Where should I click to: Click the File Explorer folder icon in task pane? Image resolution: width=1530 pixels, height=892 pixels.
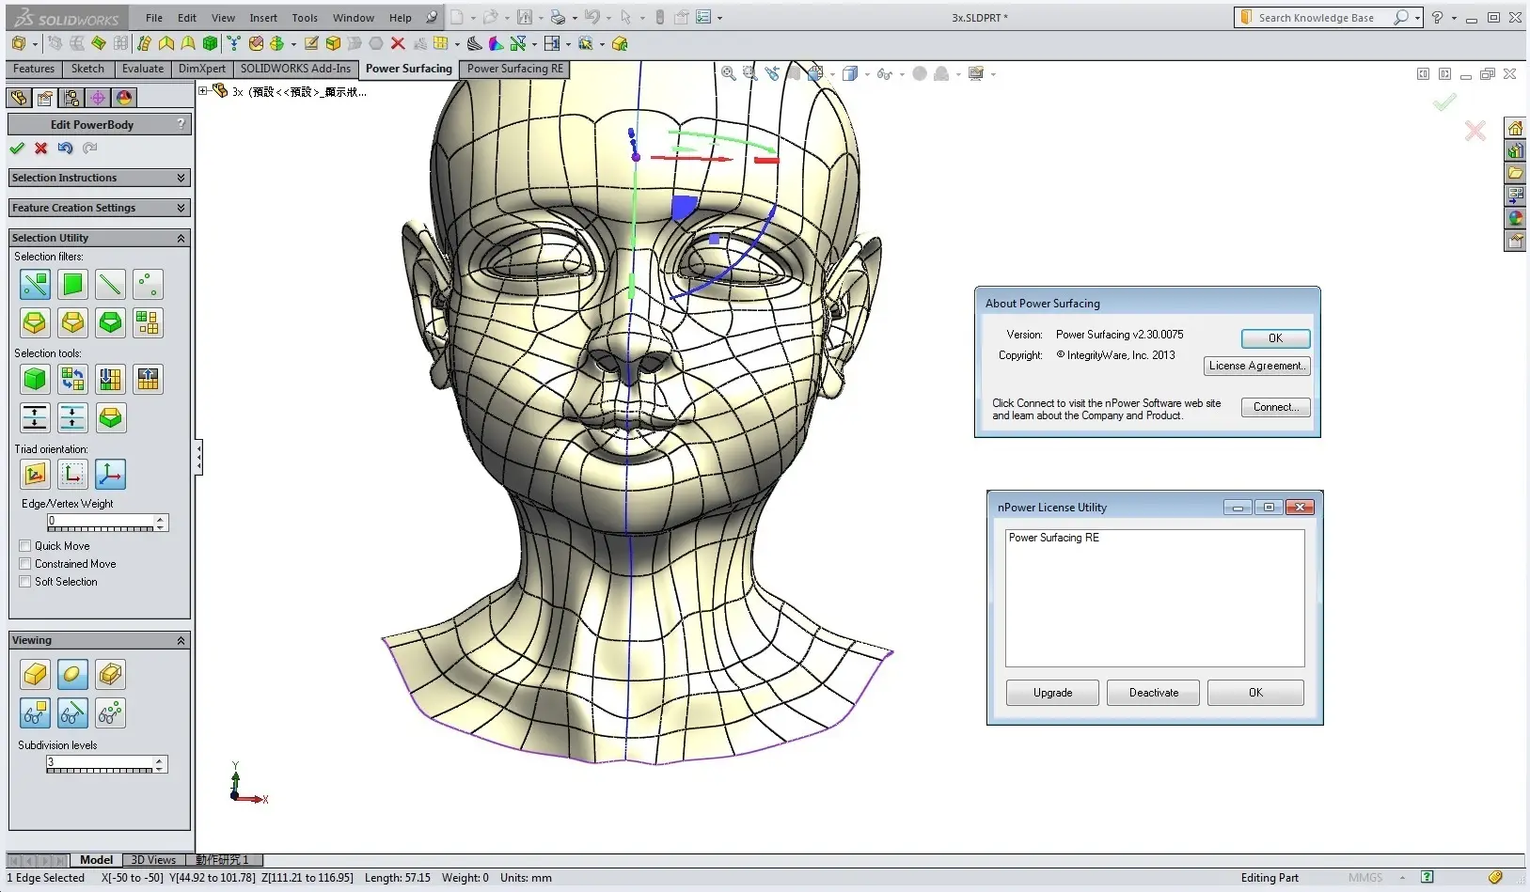point(1515,173)
